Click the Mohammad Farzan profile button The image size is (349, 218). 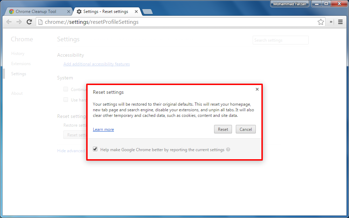pos(289,4)
